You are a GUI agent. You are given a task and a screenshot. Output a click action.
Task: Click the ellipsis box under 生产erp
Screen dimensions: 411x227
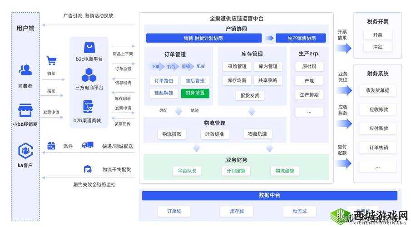point(309,112)
